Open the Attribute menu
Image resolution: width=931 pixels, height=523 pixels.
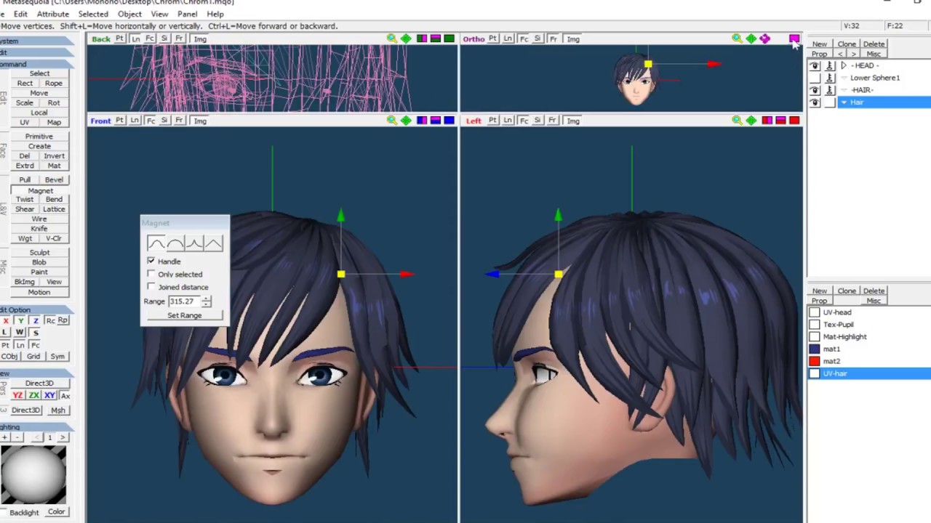coord(52,14)
